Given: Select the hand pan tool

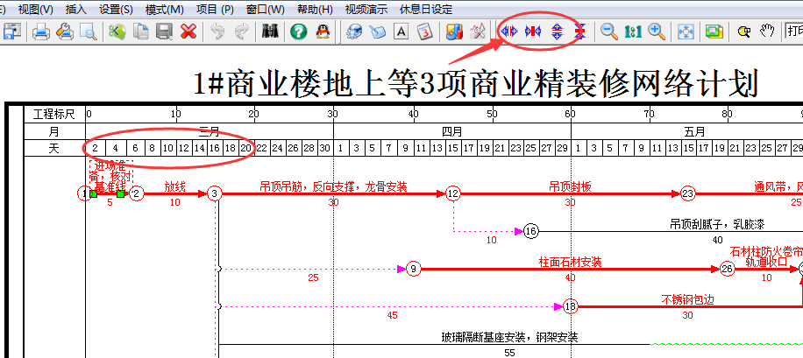Looking at the screenshot, I should (x=768, y=32).
